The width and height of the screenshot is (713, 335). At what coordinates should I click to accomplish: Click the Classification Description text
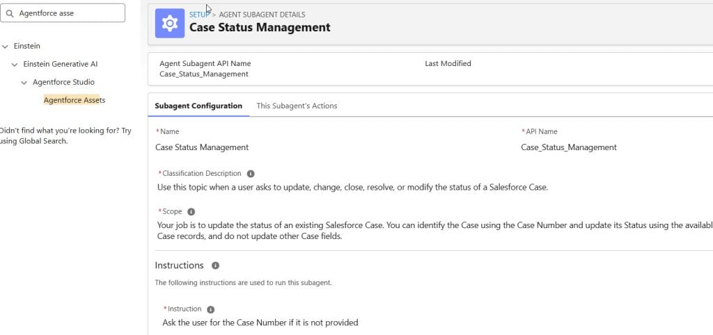[352, 187]
